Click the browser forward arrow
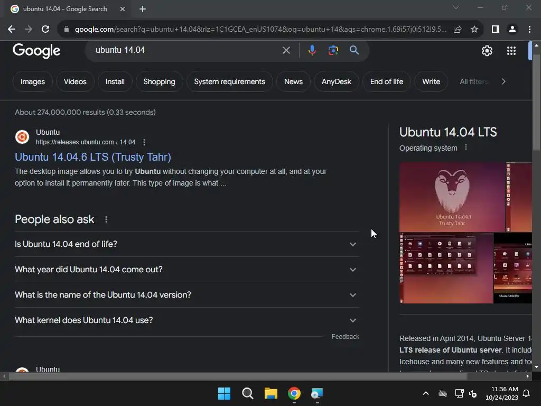 pyautogui.click(x=29, y=30)
